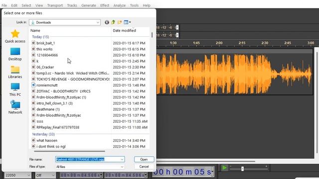Open Quick access in sidebar
Viewport: 319px width, 179px height.
15,36
